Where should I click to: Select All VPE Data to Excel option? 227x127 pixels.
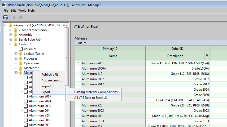coord(88,98)
